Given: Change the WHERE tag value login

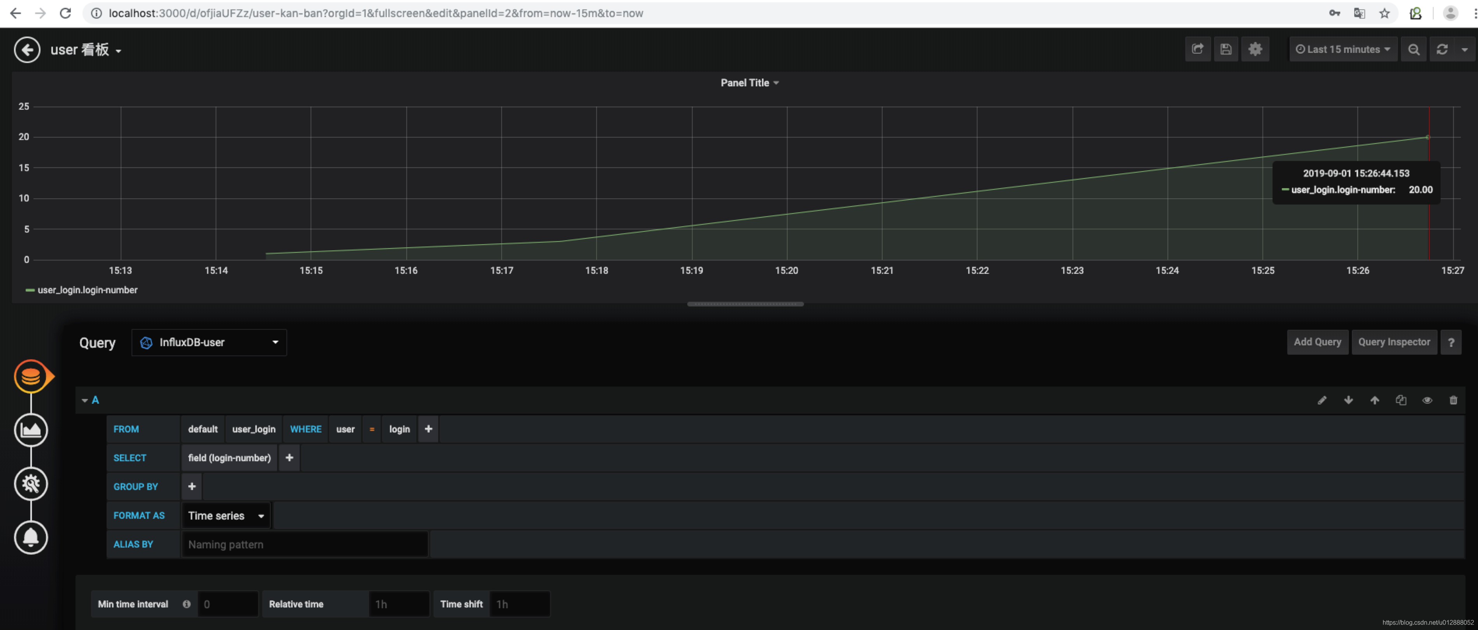Looking at the screenshot, I should [x=399, y=429].
